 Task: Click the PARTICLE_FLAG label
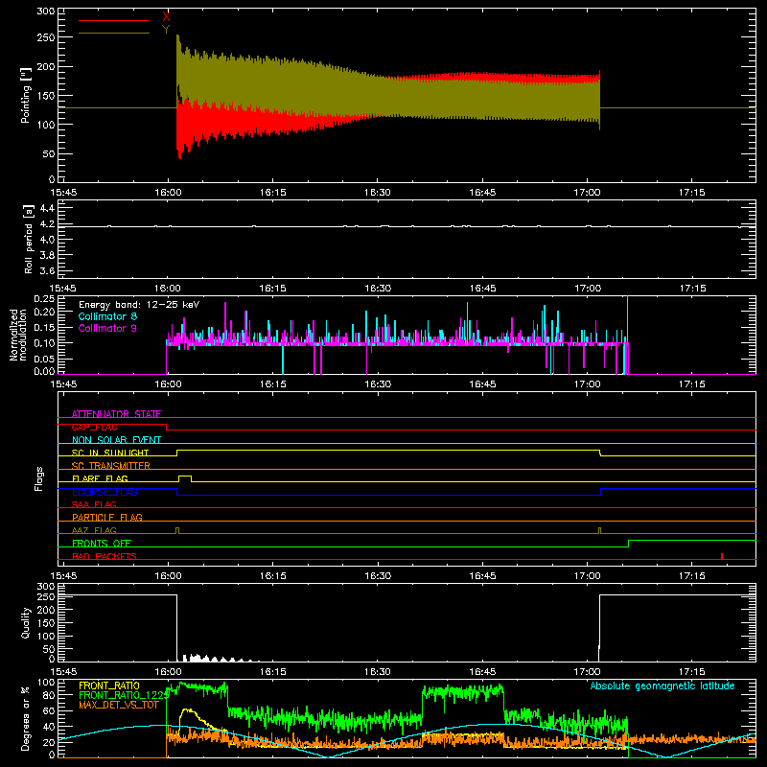[107, 517]
